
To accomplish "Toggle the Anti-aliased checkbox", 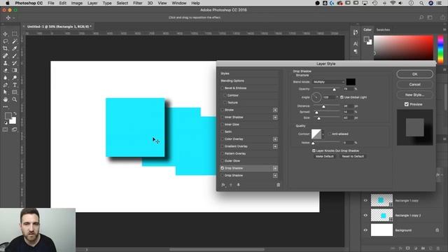I will 330,134.
